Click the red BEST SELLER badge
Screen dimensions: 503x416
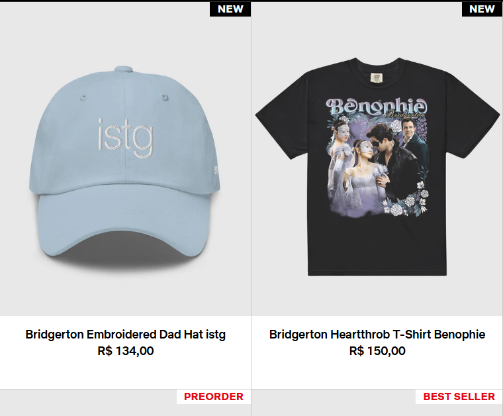tap(459, 396)
